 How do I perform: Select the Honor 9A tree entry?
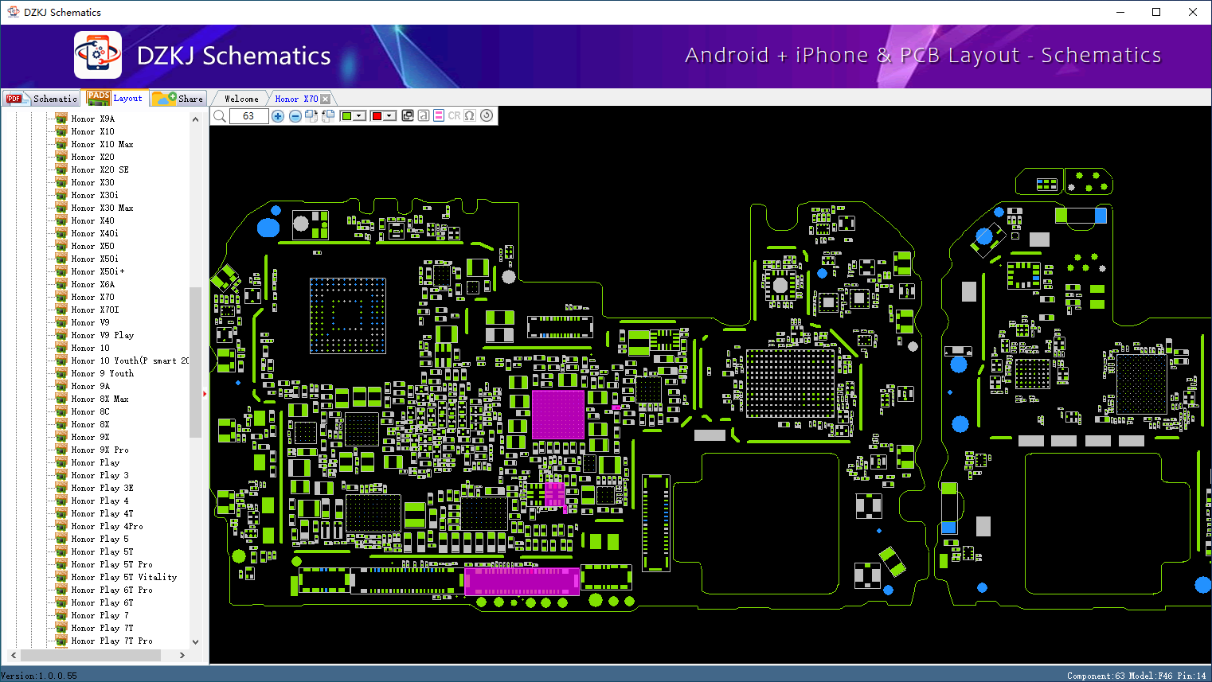coord(91,386)
